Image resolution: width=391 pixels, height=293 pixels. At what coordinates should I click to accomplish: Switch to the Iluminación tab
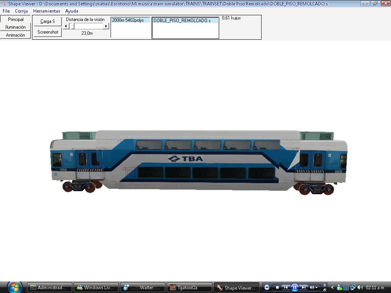[16, 27]
